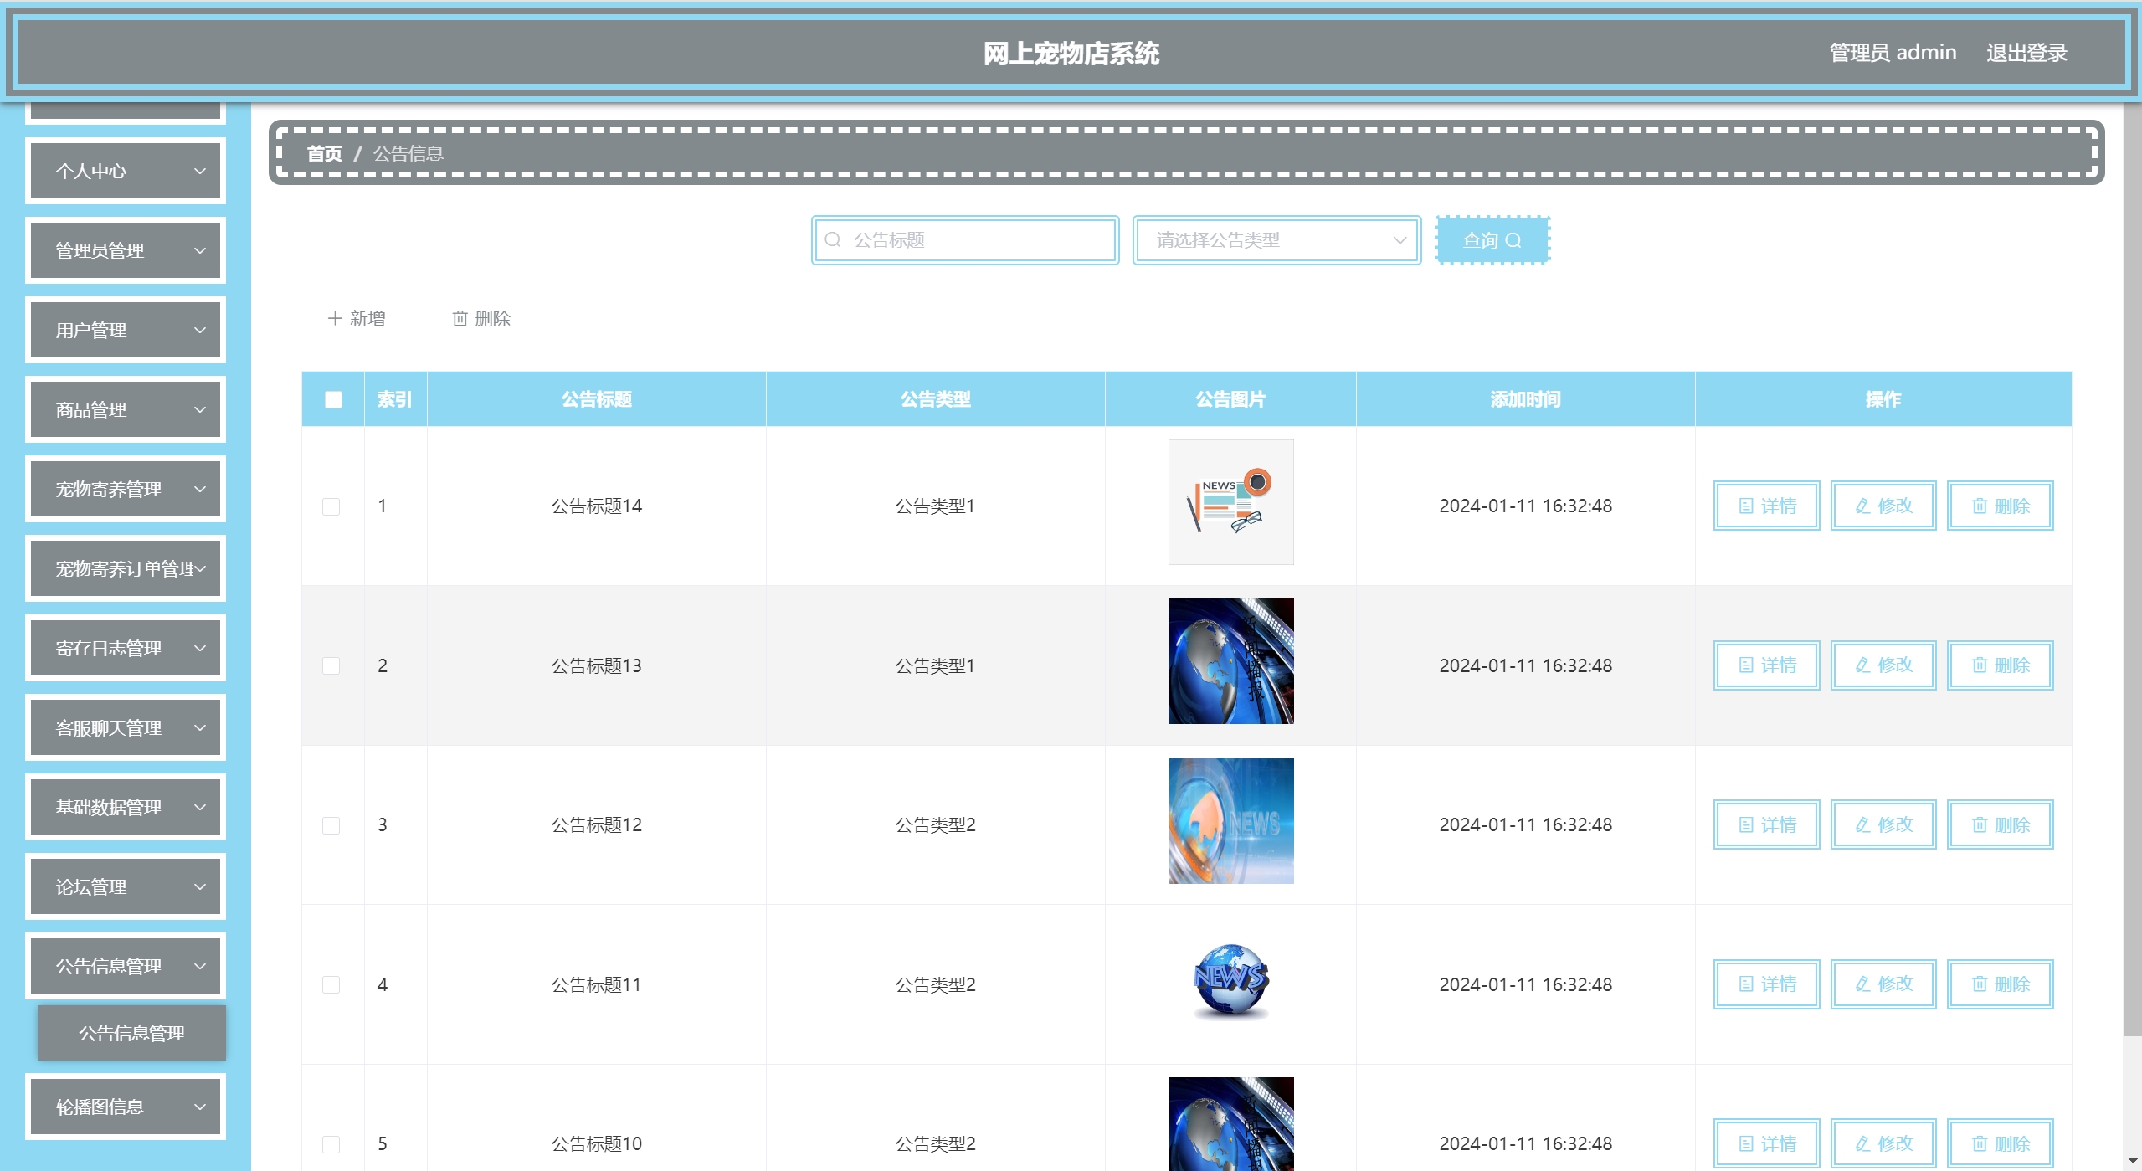The image size is (2142, 1171).
Task: Click the 公告标题 search input field
Action: click(975, 240)
